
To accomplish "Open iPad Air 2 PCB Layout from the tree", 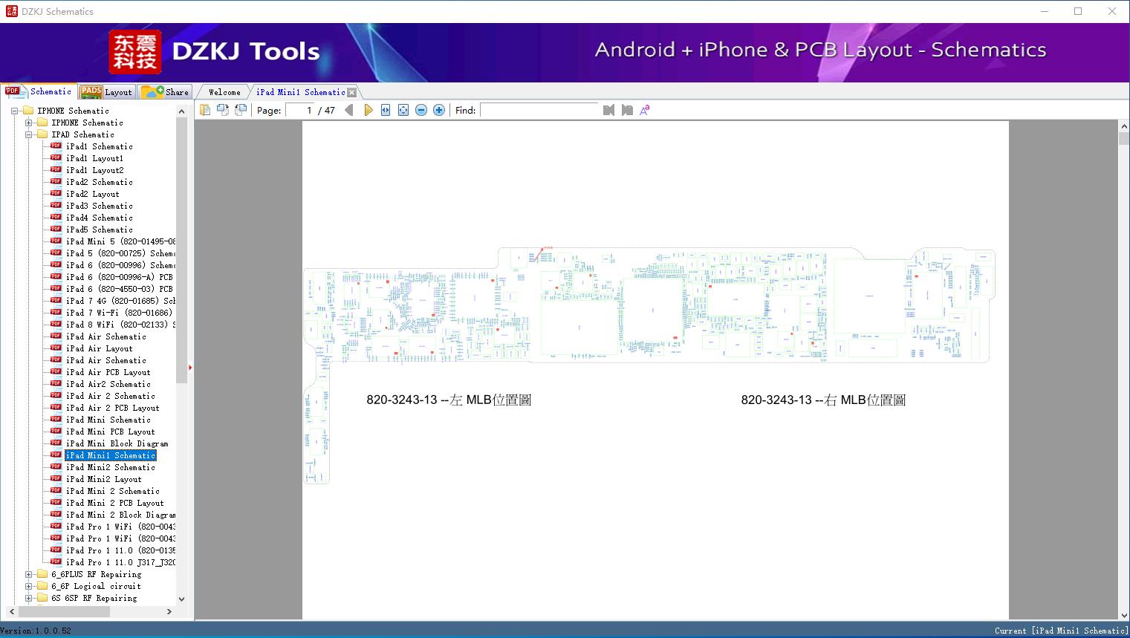I will click(111, 408).
